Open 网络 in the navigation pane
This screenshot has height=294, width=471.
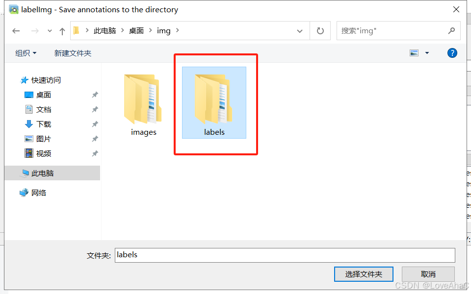[x=39, y=193]
